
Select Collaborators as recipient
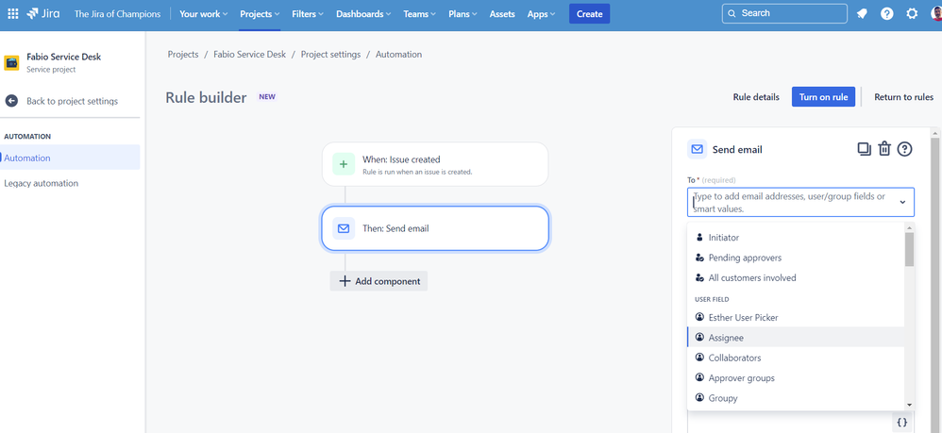(x=796, y=358)
